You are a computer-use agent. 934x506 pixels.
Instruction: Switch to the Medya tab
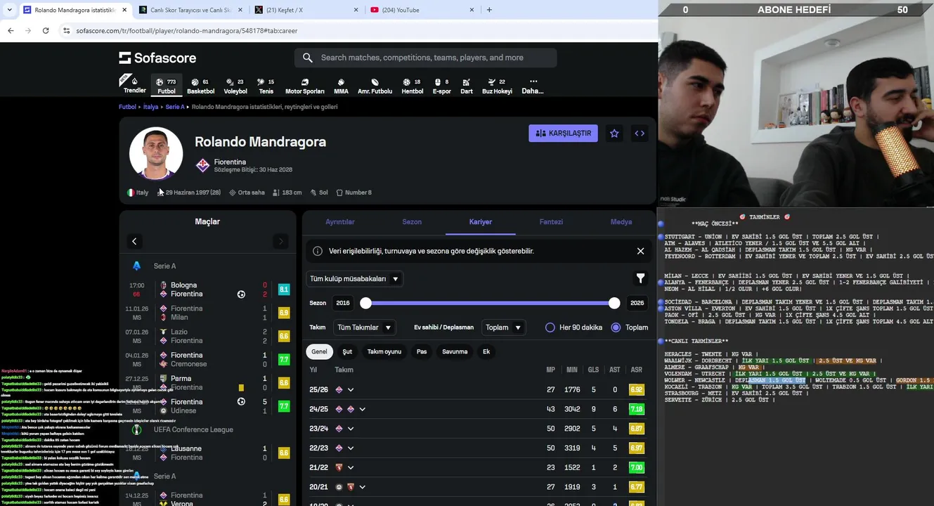(x=621, y=222)
